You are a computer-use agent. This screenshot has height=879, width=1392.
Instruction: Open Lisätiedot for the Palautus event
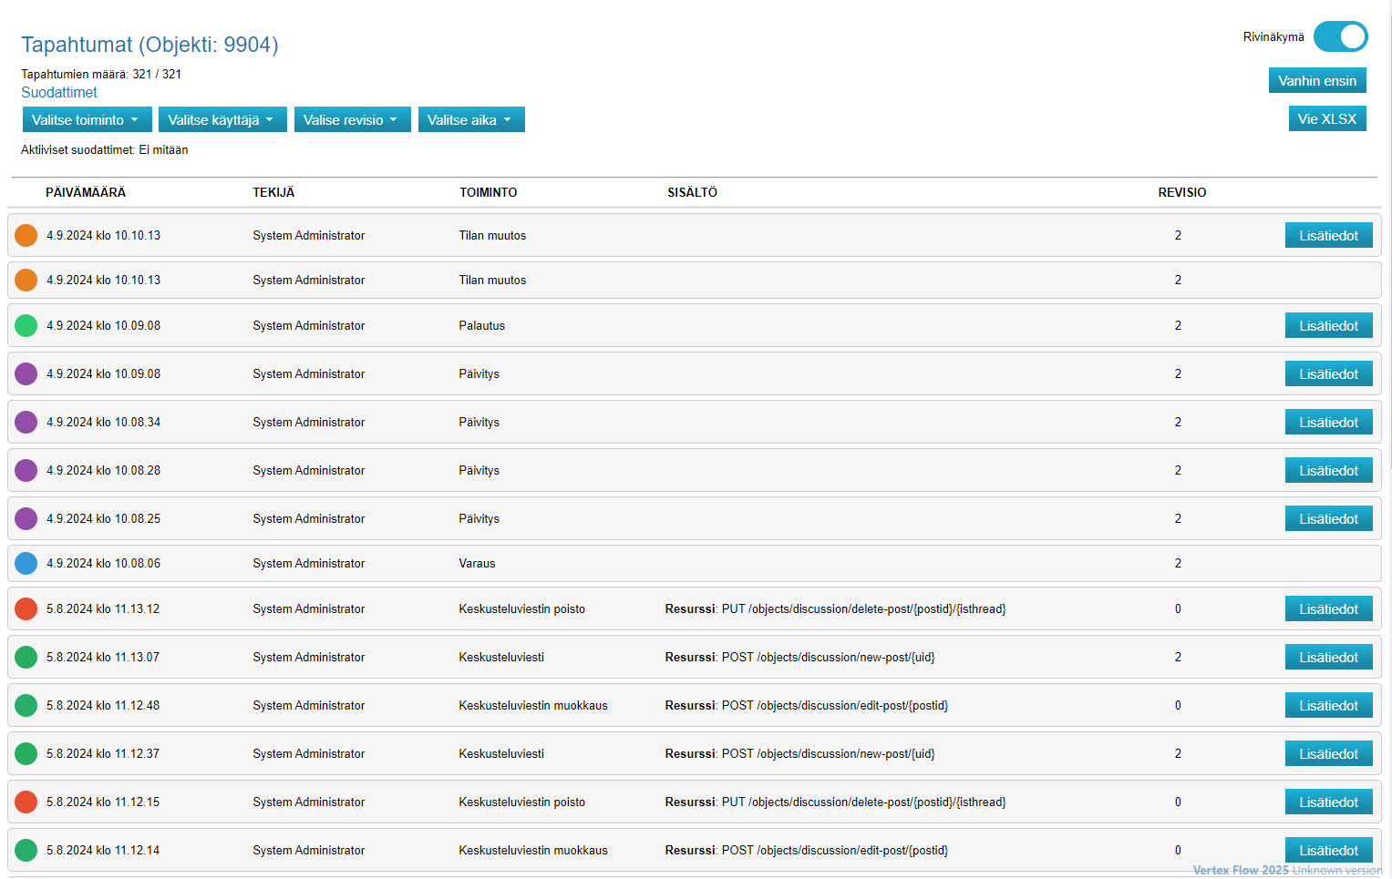(x=1328, y=325)
